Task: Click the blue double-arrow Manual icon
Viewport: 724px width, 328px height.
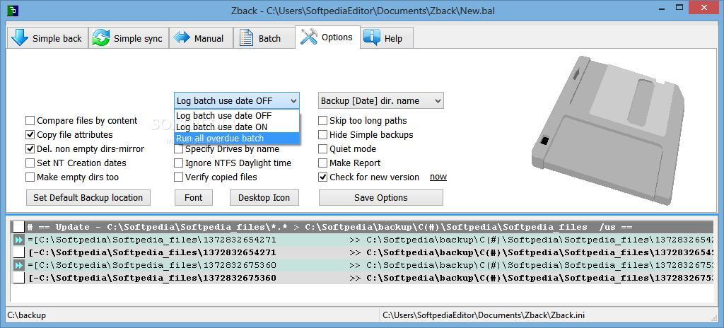Action: click(182, 38)
